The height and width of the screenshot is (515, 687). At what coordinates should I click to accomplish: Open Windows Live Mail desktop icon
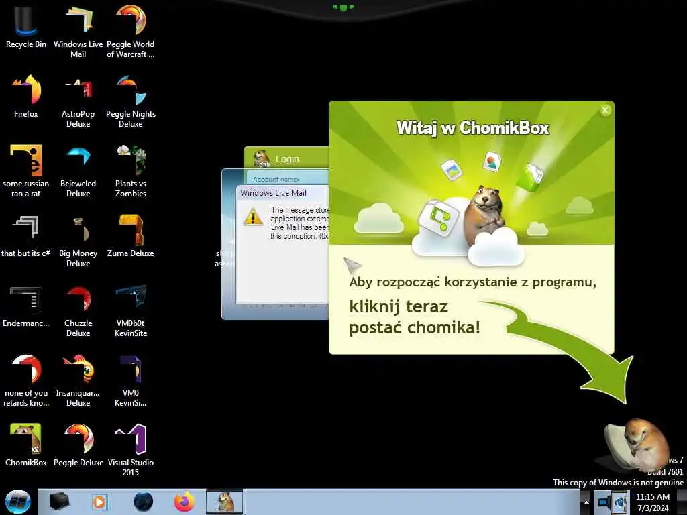(78, 31)
